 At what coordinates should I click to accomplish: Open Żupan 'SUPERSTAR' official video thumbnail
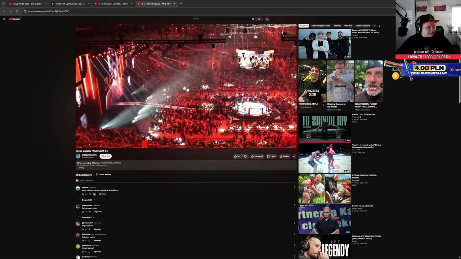pos(325,44)
